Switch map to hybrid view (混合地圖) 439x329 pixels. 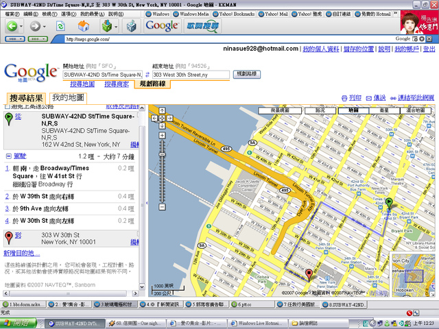click(x=416, y=110)
